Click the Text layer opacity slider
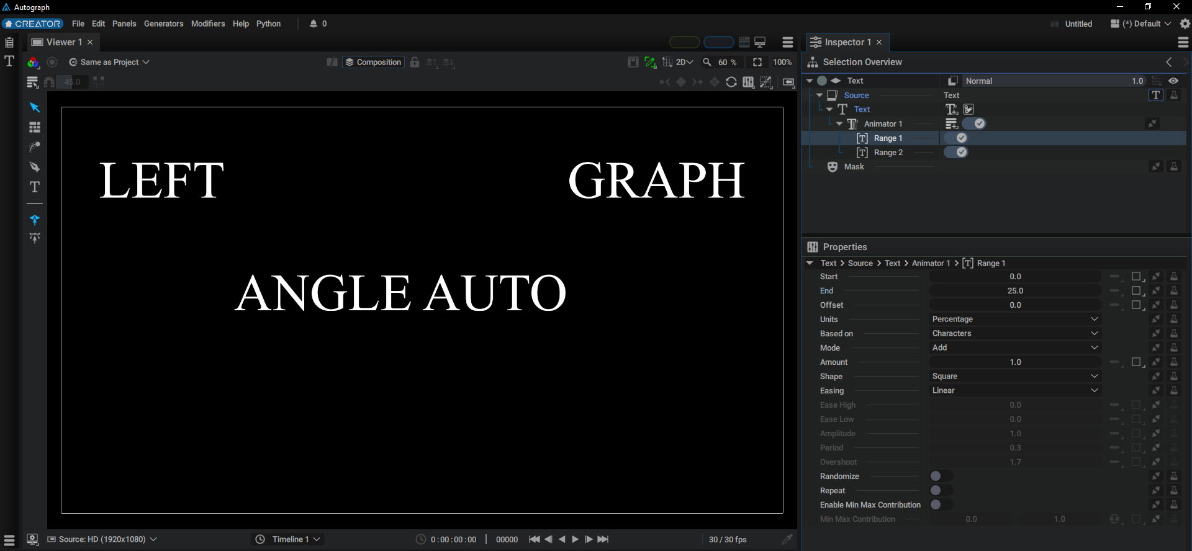Screen dimensions: 1192x551 1053,81
